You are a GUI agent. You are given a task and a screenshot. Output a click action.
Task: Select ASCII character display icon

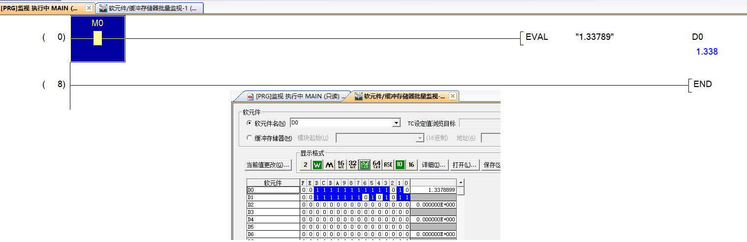click(388, 165)
